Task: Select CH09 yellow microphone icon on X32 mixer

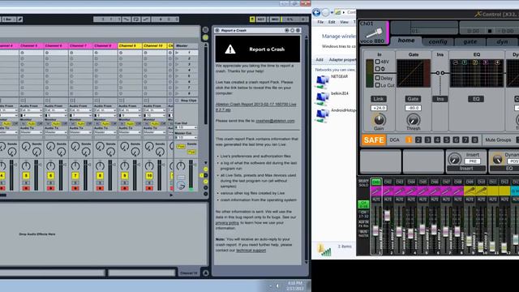Action: (470, 191)
